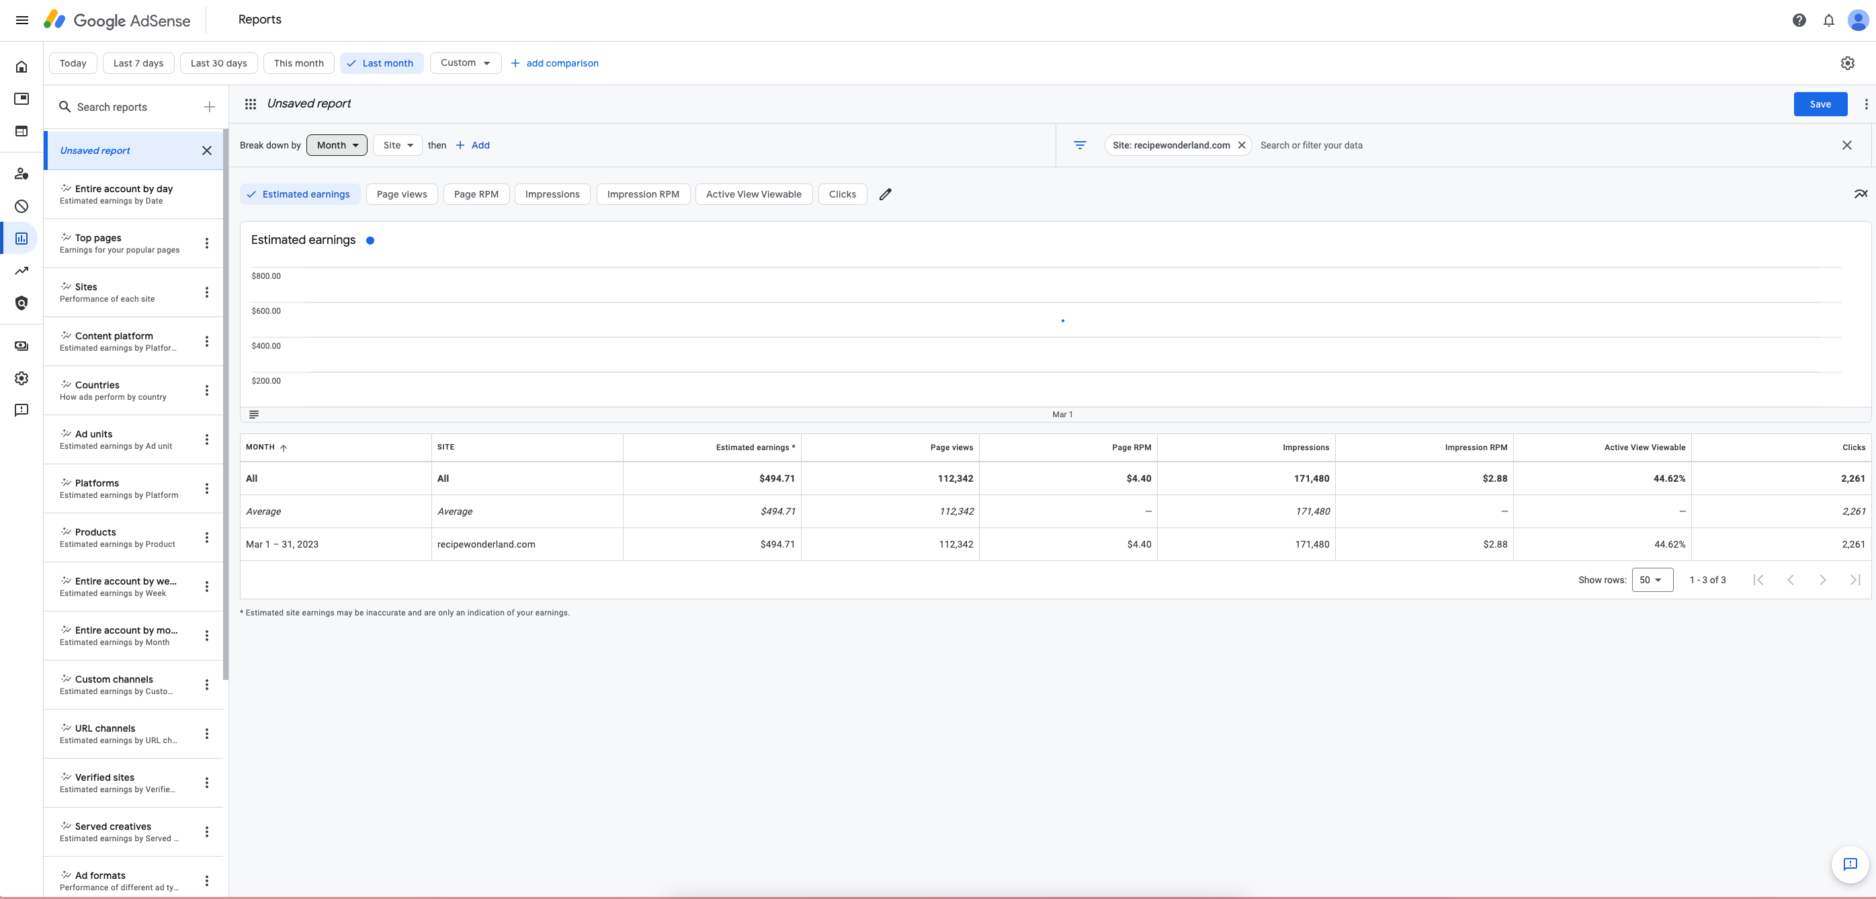The height and width of the screenshot is (899, 1876).
Task: Toggle the Page views metric chip
Action: (402, 195)
